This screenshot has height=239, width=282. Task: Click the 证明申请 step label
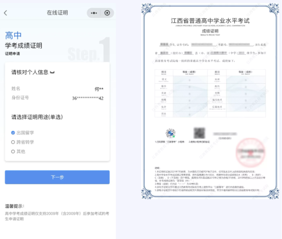(12, 54)
